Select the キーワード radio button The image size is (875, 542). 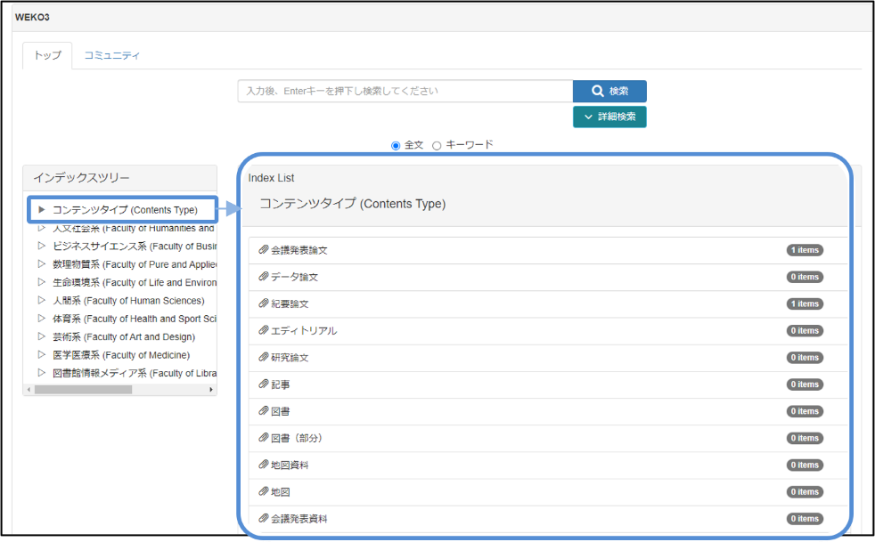[437, 145]
